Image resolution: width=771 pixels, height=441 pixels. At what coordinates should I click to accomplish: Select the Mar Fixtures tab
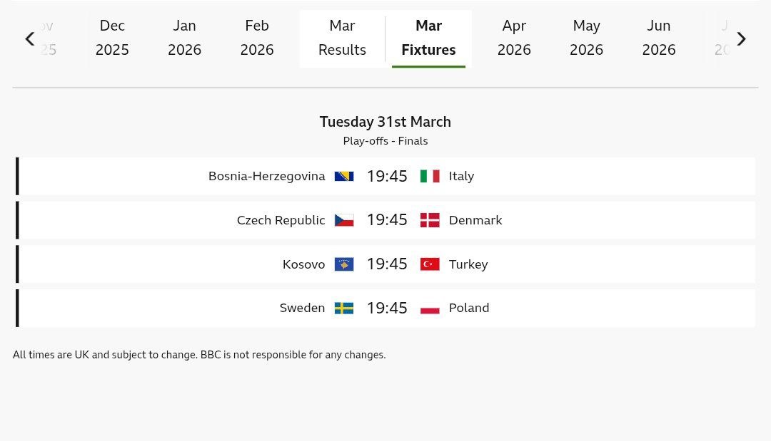tap(428, 38)
